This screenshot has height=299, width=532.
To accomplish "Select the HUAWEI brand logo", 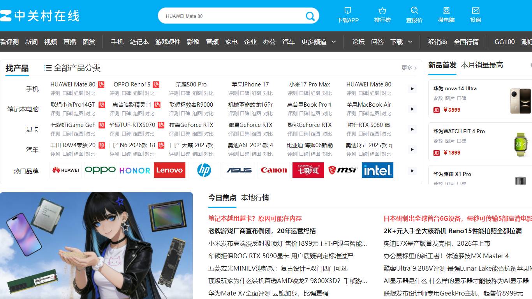I will (x=65, y=170).
